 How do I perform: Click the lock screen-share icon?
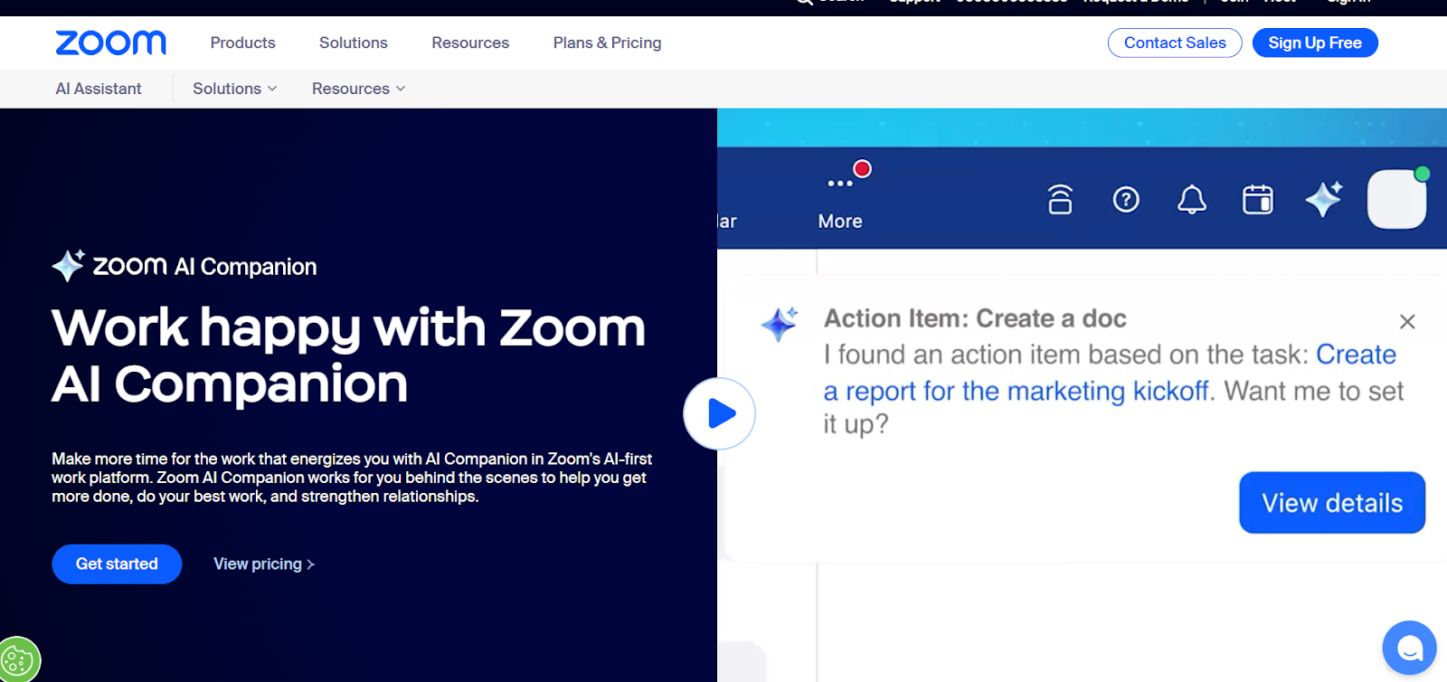(1060, 199)
